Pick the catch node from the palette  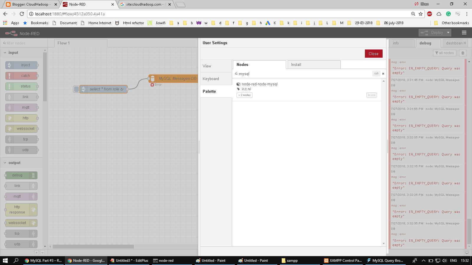coord(22,76)
